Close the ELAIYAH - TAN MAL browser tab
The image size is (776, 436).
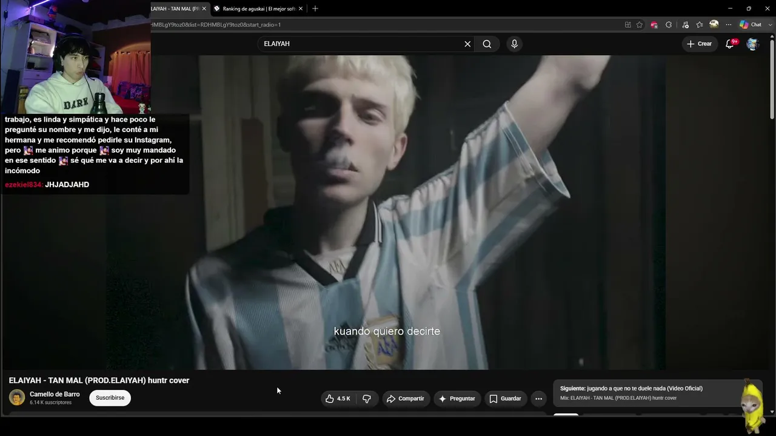coord(204,8)
